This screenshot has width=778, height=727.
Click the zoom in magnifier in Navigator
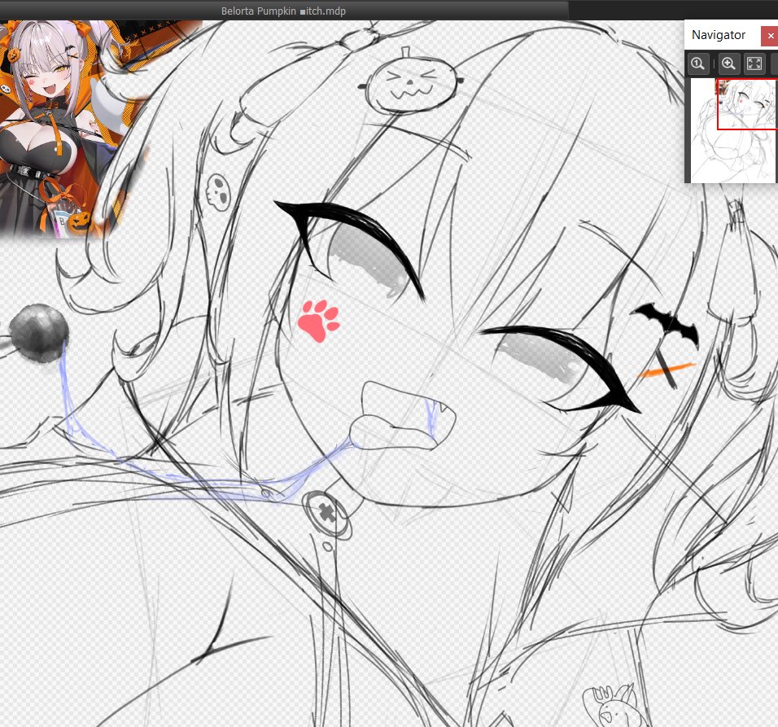728,64
